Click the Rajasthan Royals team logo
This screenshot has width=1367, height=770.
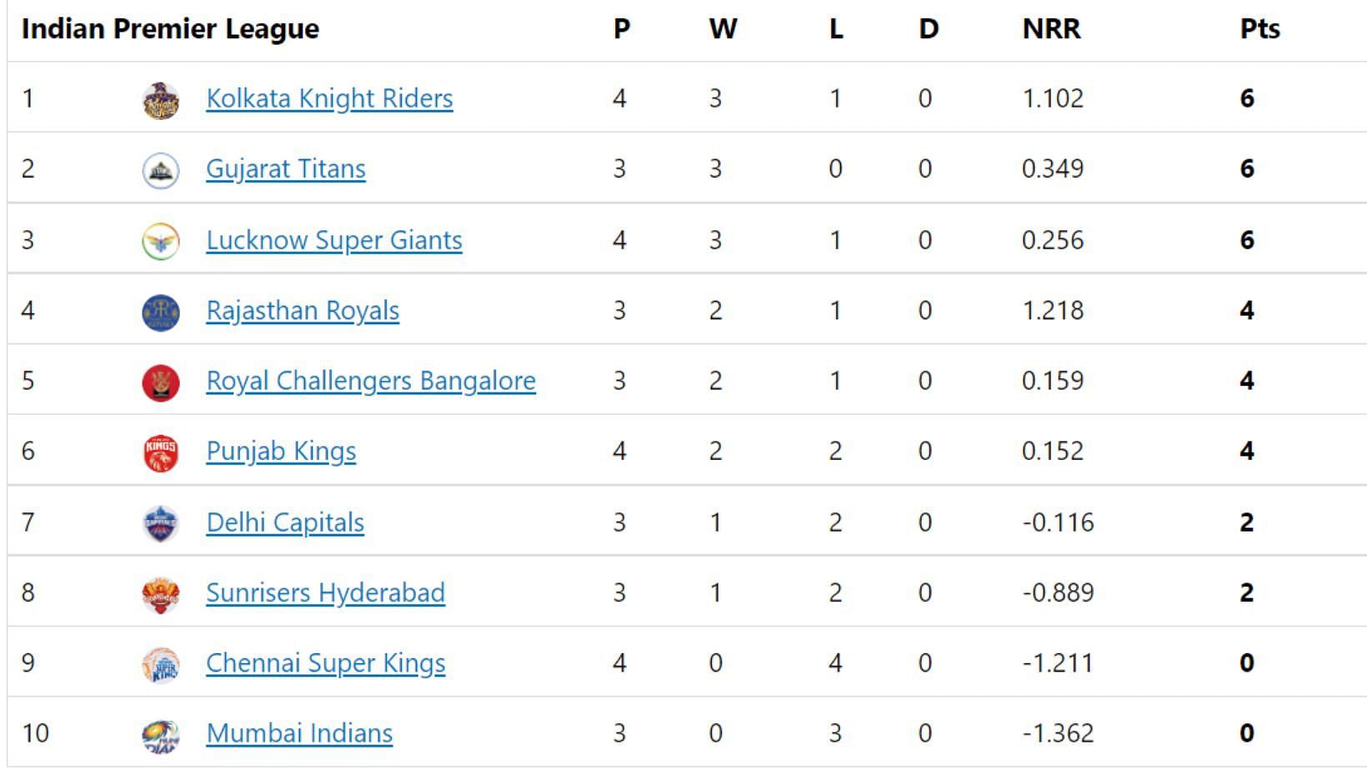[x=161, y=312]
